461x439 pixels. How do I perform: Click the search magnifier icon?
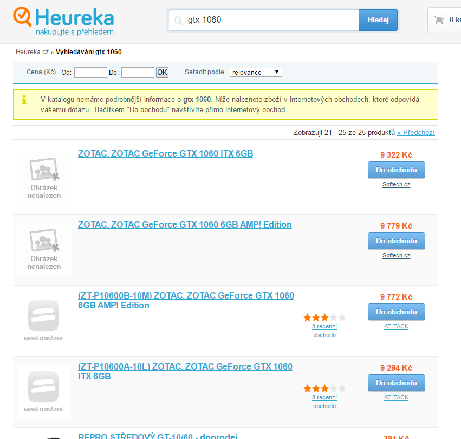click(x=178, y=21)
